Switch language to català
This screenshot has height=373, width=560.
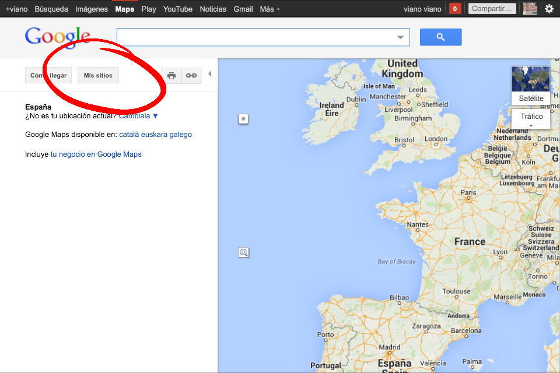coord(129,135)
